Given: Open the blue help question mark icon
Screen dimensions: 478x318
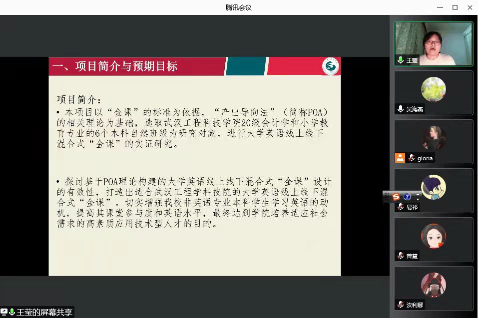Looking at the screenshot, I should tap(407, 197).
